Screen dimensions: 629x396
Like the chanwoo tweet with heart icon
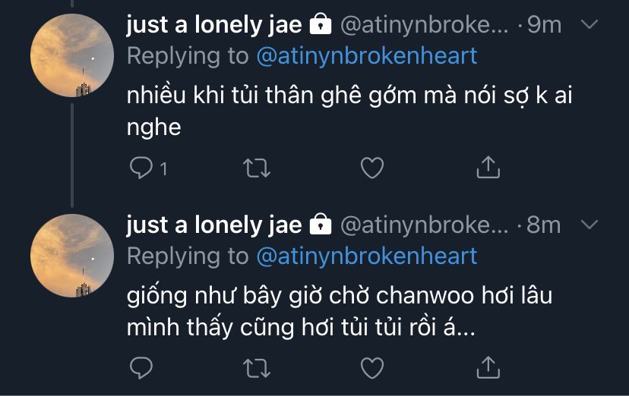(372, 368)
